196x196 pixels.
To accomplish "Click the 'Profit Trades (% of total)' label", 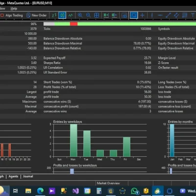I will click(60, 87).
